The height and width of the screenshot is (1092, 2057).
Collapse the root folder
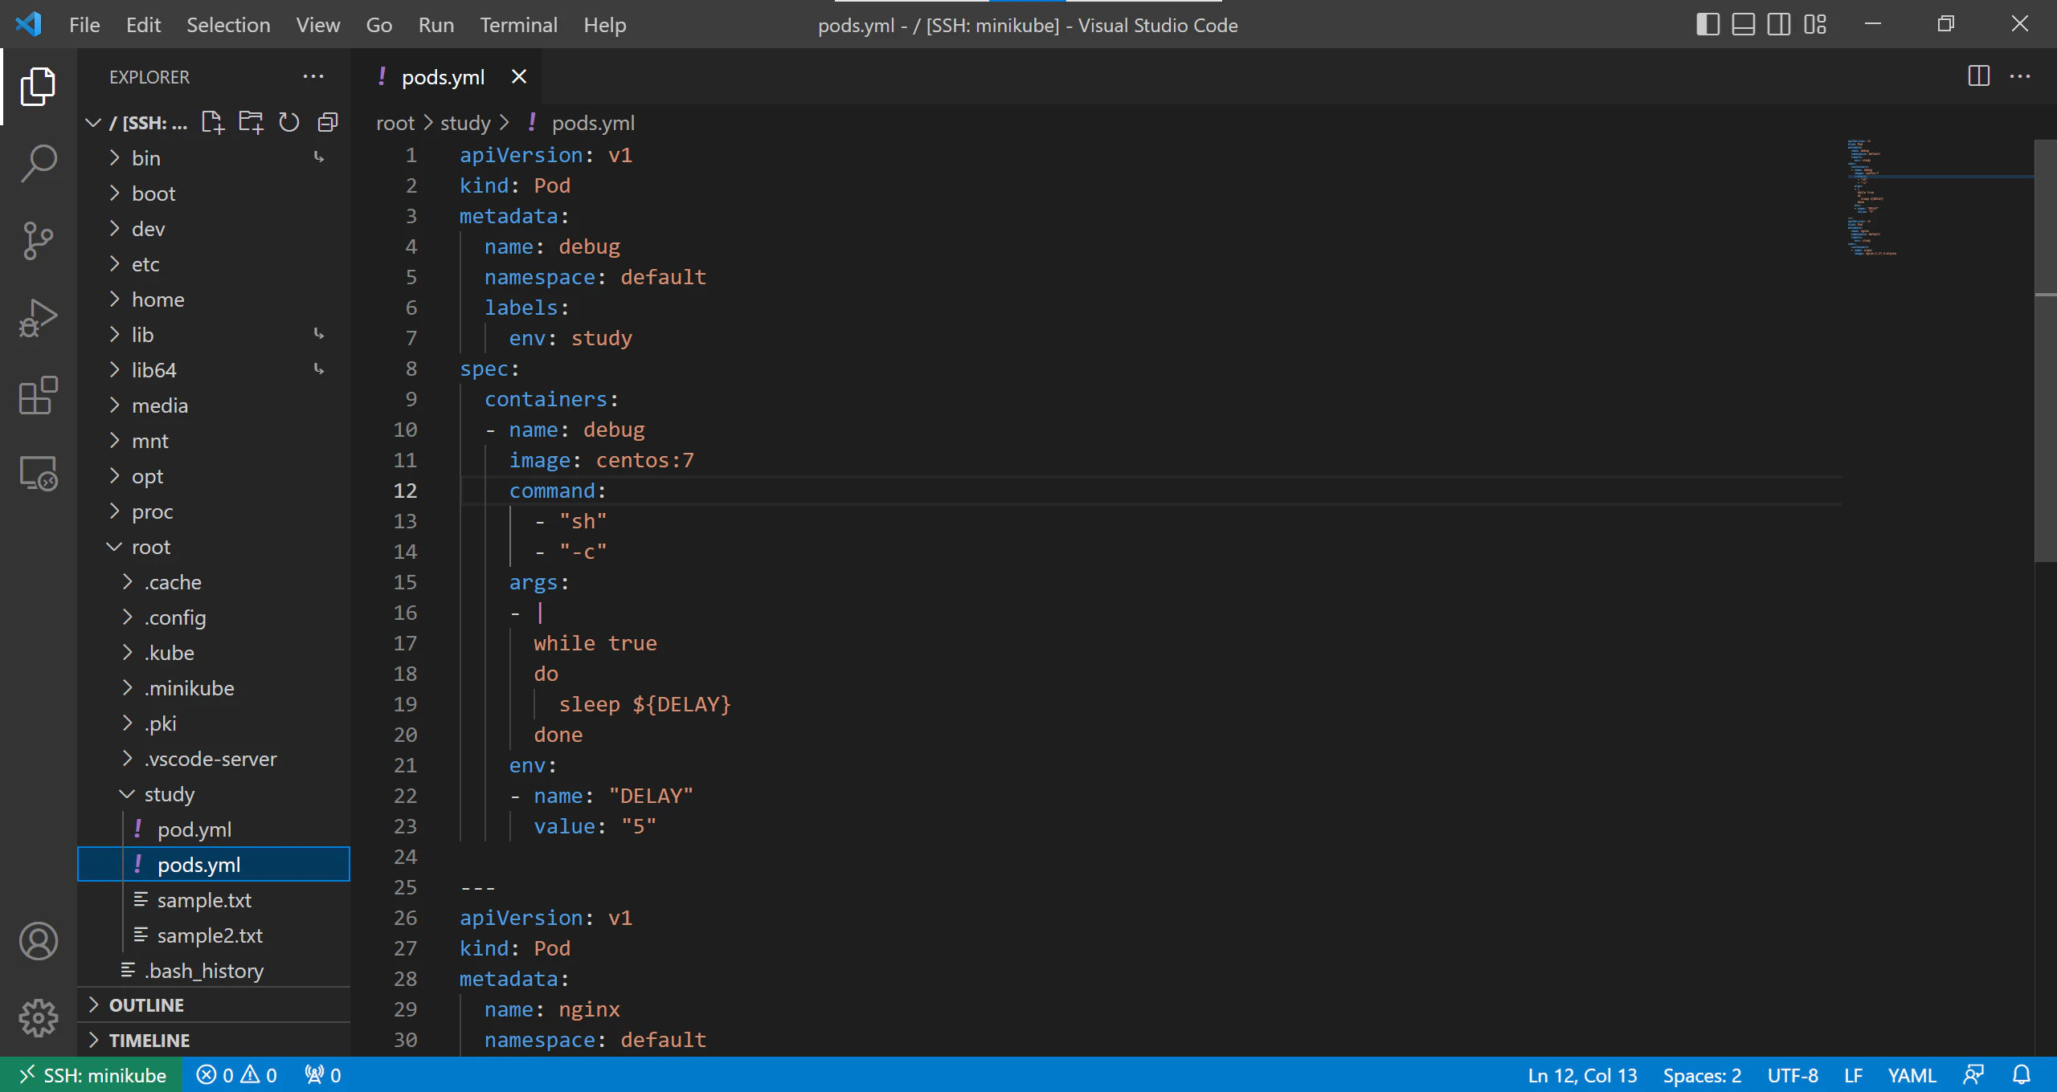pos(214,547)
